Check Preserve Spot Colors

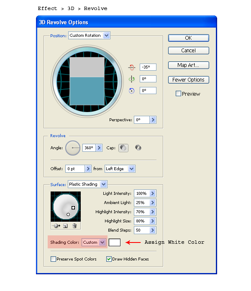point(53,259)
